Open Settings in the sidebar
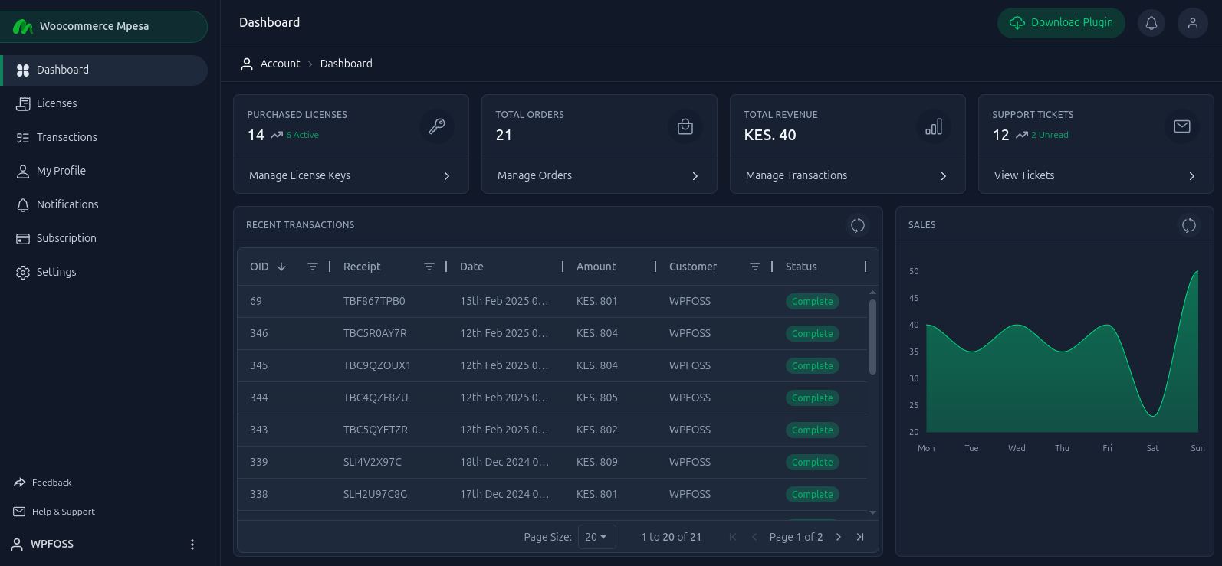 tap(104, 272)
